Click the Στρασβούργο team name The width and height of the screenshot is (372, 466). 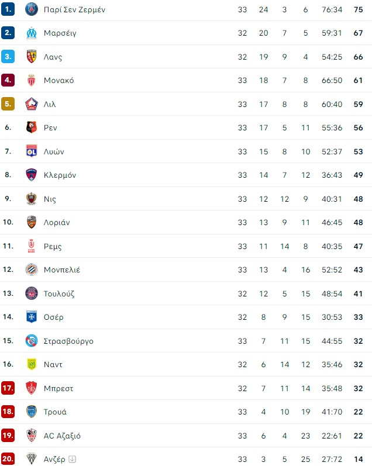pyautogui.click(x=68, y=341)
